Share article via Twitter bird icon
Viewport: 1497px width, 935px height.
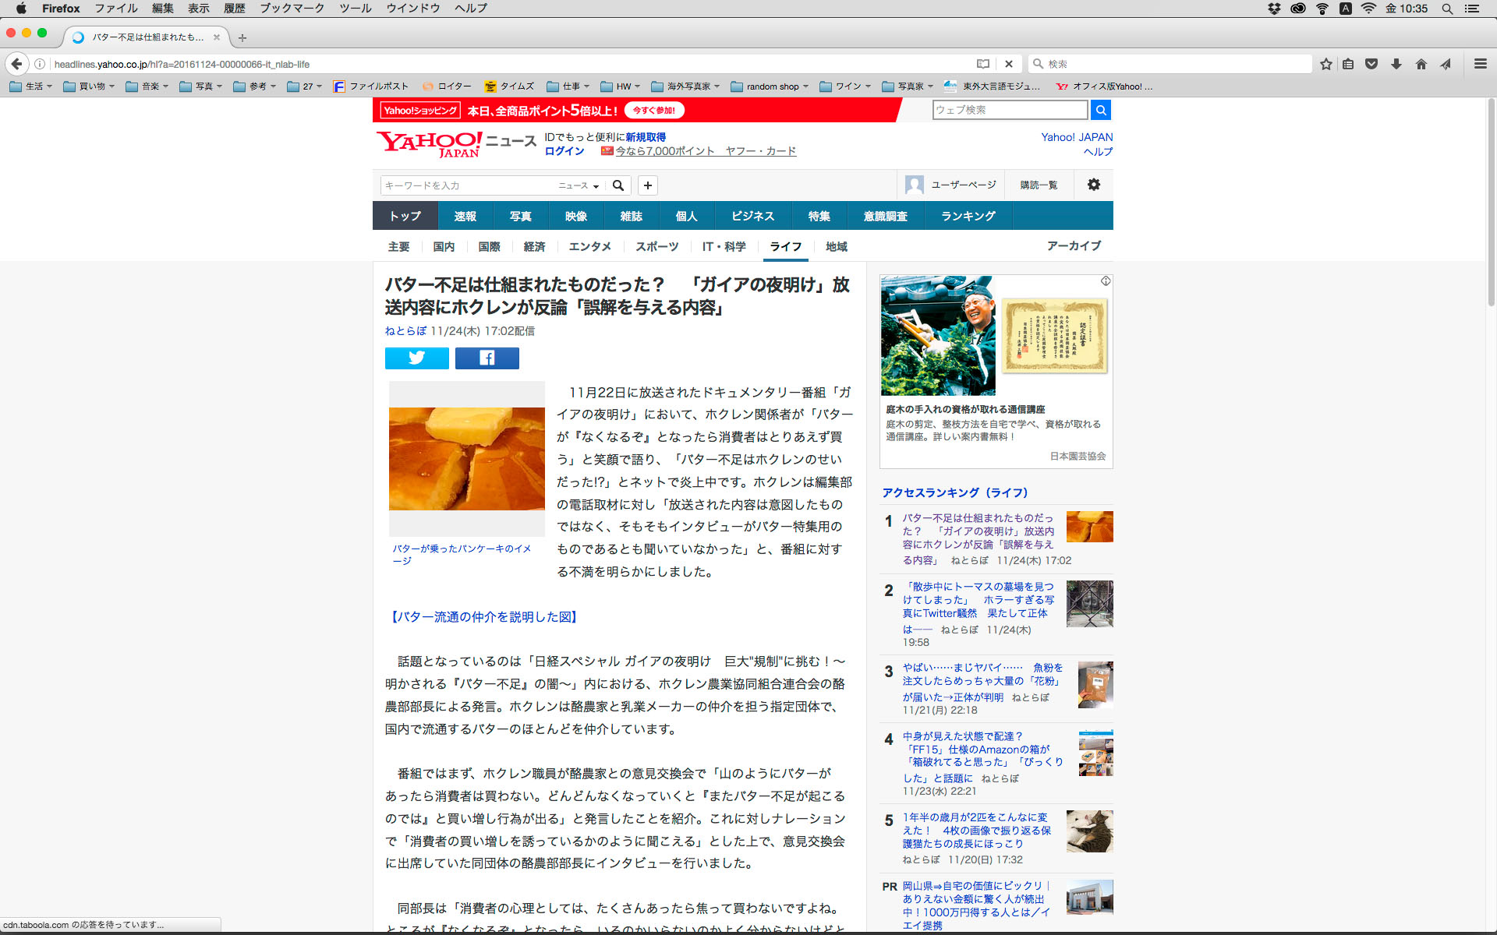tap(416, 358)
